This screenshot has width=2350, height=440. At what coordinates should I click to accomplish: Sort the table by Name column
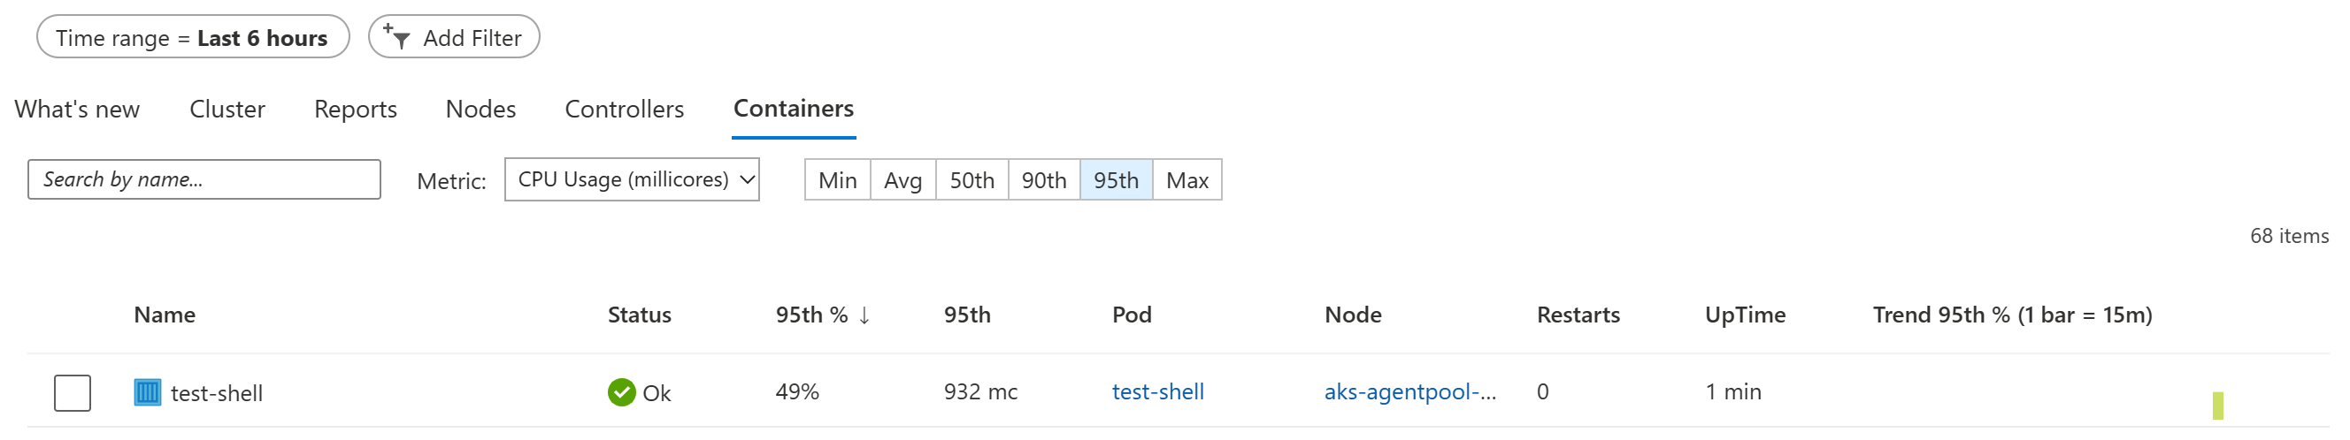tap(165, 315)
